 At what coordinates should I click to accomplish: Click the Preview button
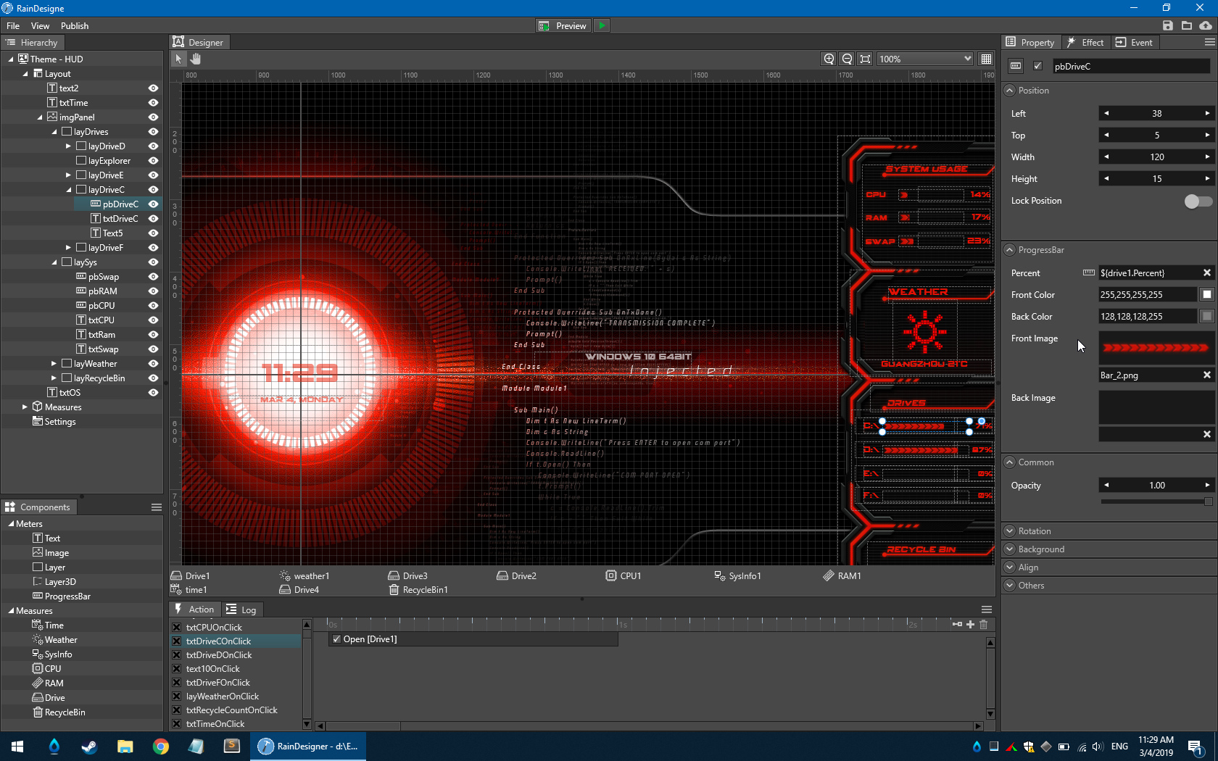pos(563,25)
